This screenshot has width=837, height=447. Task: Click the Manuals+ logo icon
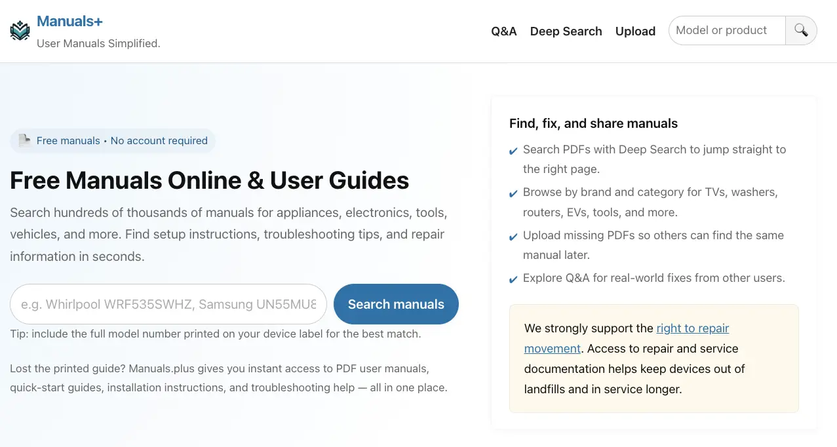pyautogui.click(x=20, y=30)
